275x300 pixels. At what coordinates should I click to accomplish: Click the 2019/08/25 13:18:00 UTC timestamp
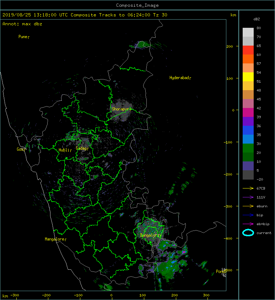(35, 15)
